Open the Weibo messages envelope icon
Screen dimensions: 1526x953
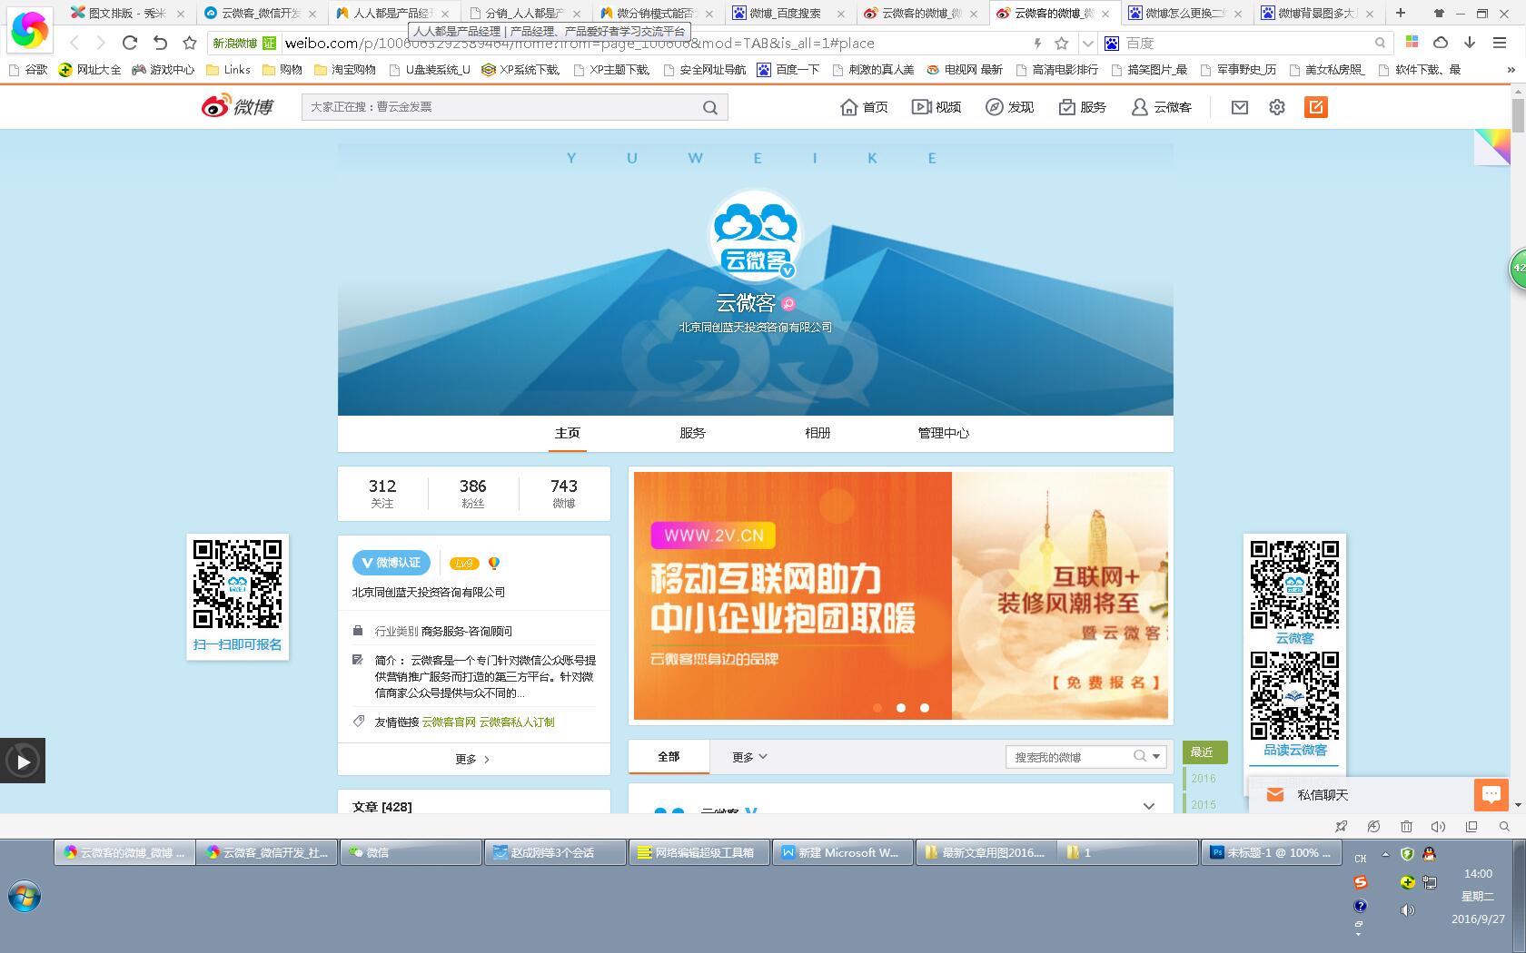[x=1240, y=107]
